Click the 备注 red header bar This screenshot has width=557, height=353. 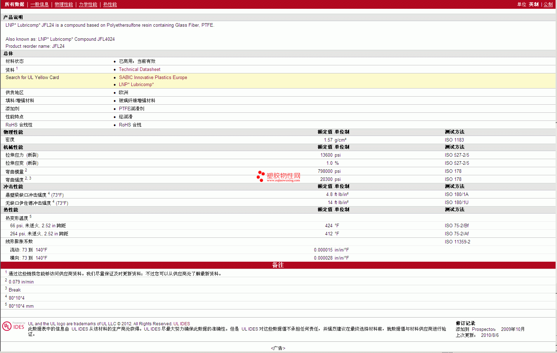tap(278, 265)
